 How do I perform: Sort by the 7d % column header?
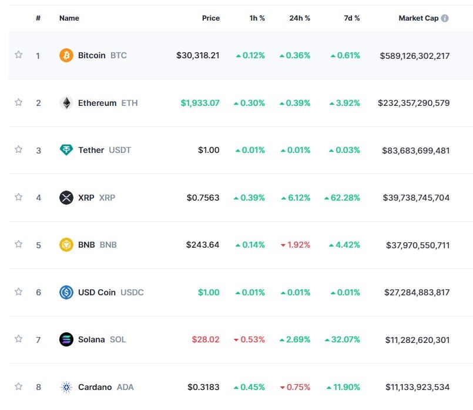pyautogui.click(x=352, y=18)
